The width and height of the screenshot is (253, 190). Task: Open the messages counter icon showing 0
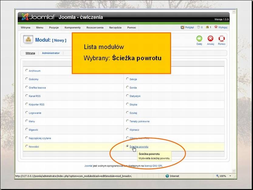coord(199,27)
